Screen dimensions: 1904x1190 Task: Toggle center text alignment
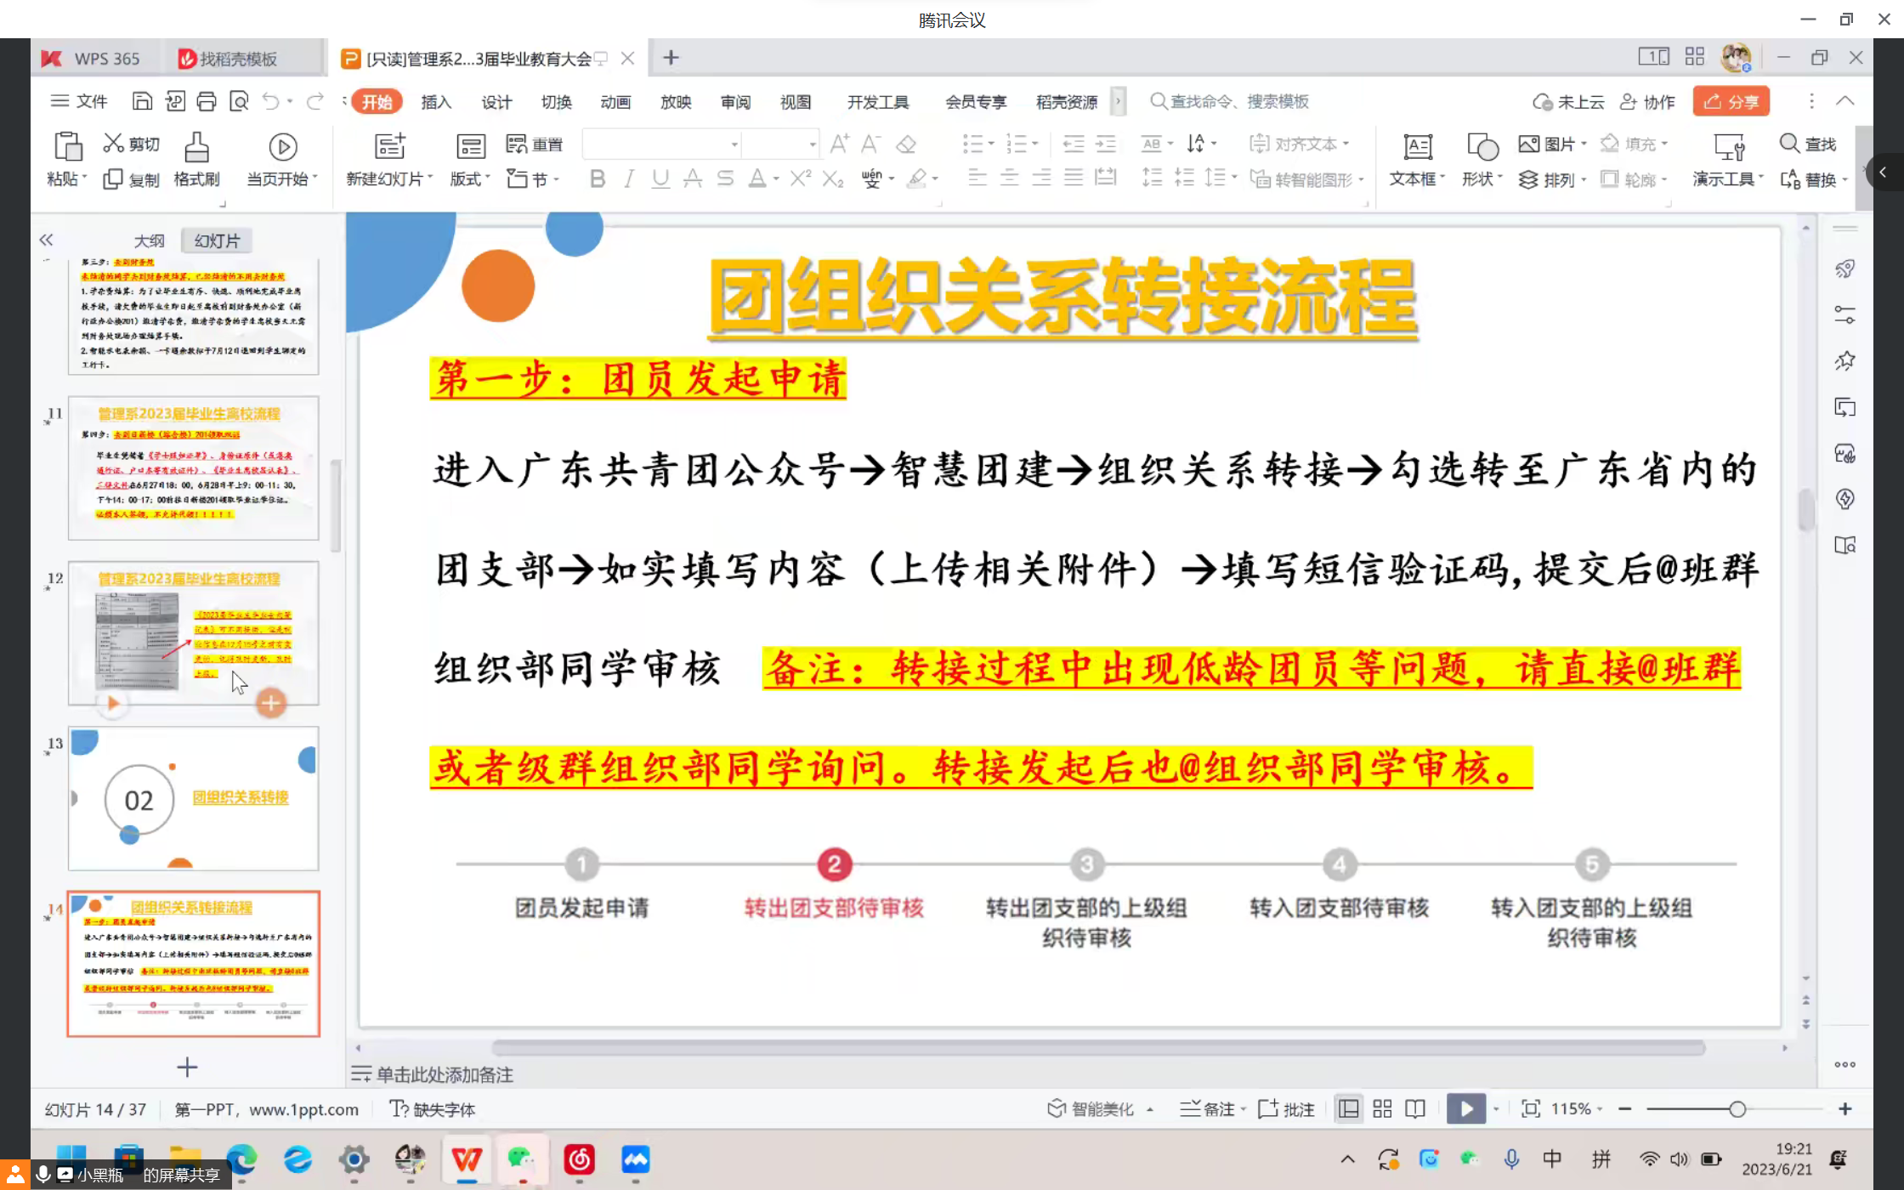[1009, 178]
